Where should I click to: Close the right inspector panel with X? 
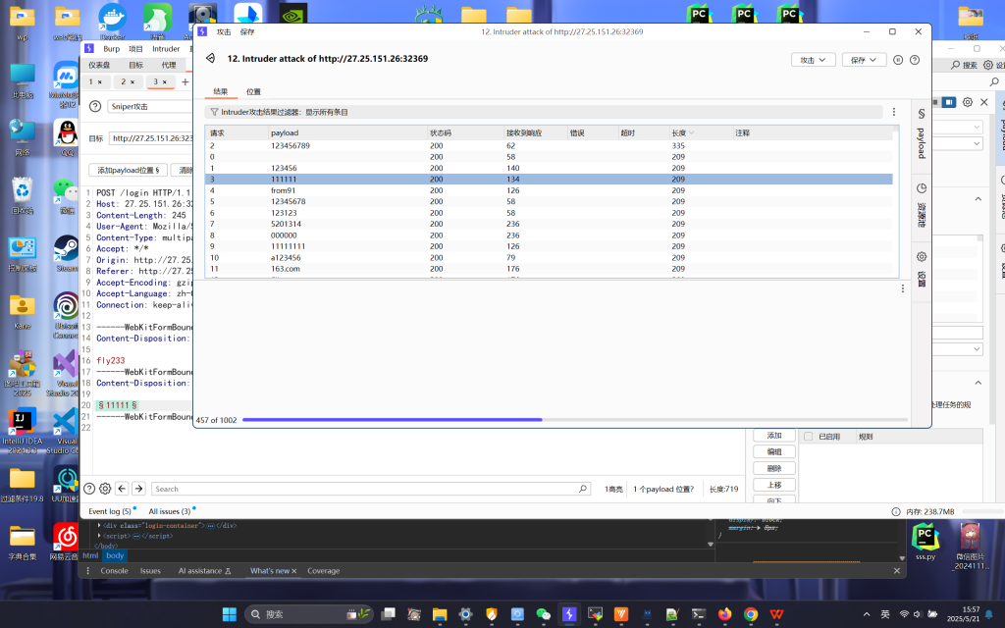point(983,102)
